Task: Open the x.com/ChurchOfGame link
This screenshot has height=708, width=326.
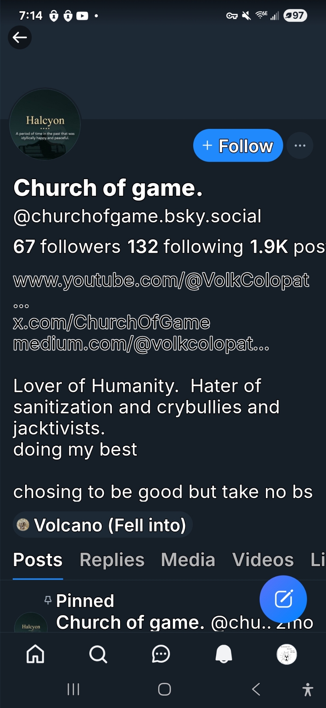Action: tap(112, 322)
